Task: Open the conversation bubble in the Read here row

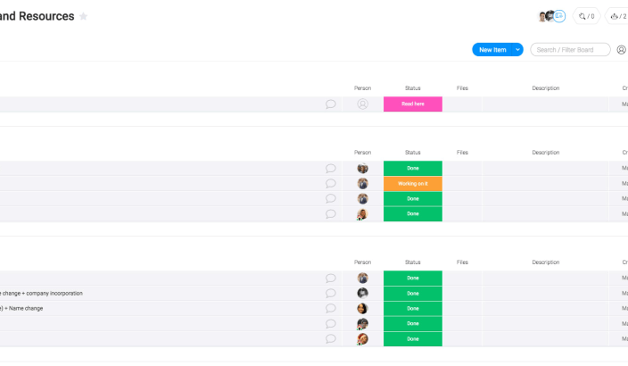Action: pyautogui.click(x=330, y=104)
